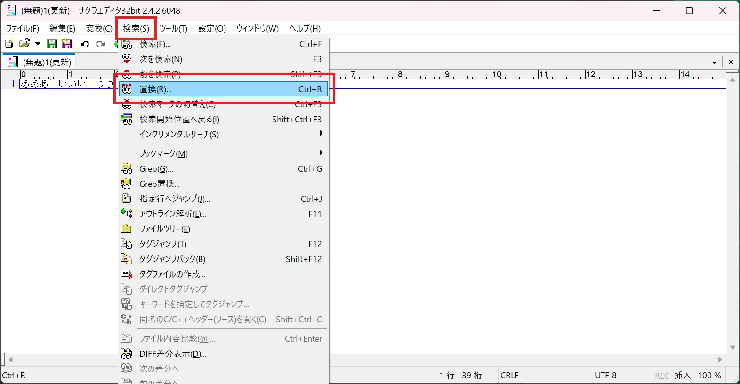This screenshot has height=384, width=740.
Task: Expand the ブックマーク(M) submenu
Action: point(223,154)
